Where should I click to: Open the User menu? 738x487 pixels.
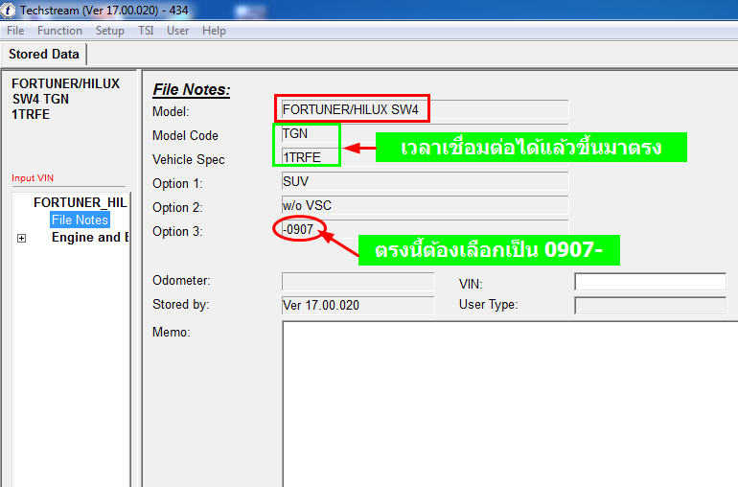tap(178, 31)
